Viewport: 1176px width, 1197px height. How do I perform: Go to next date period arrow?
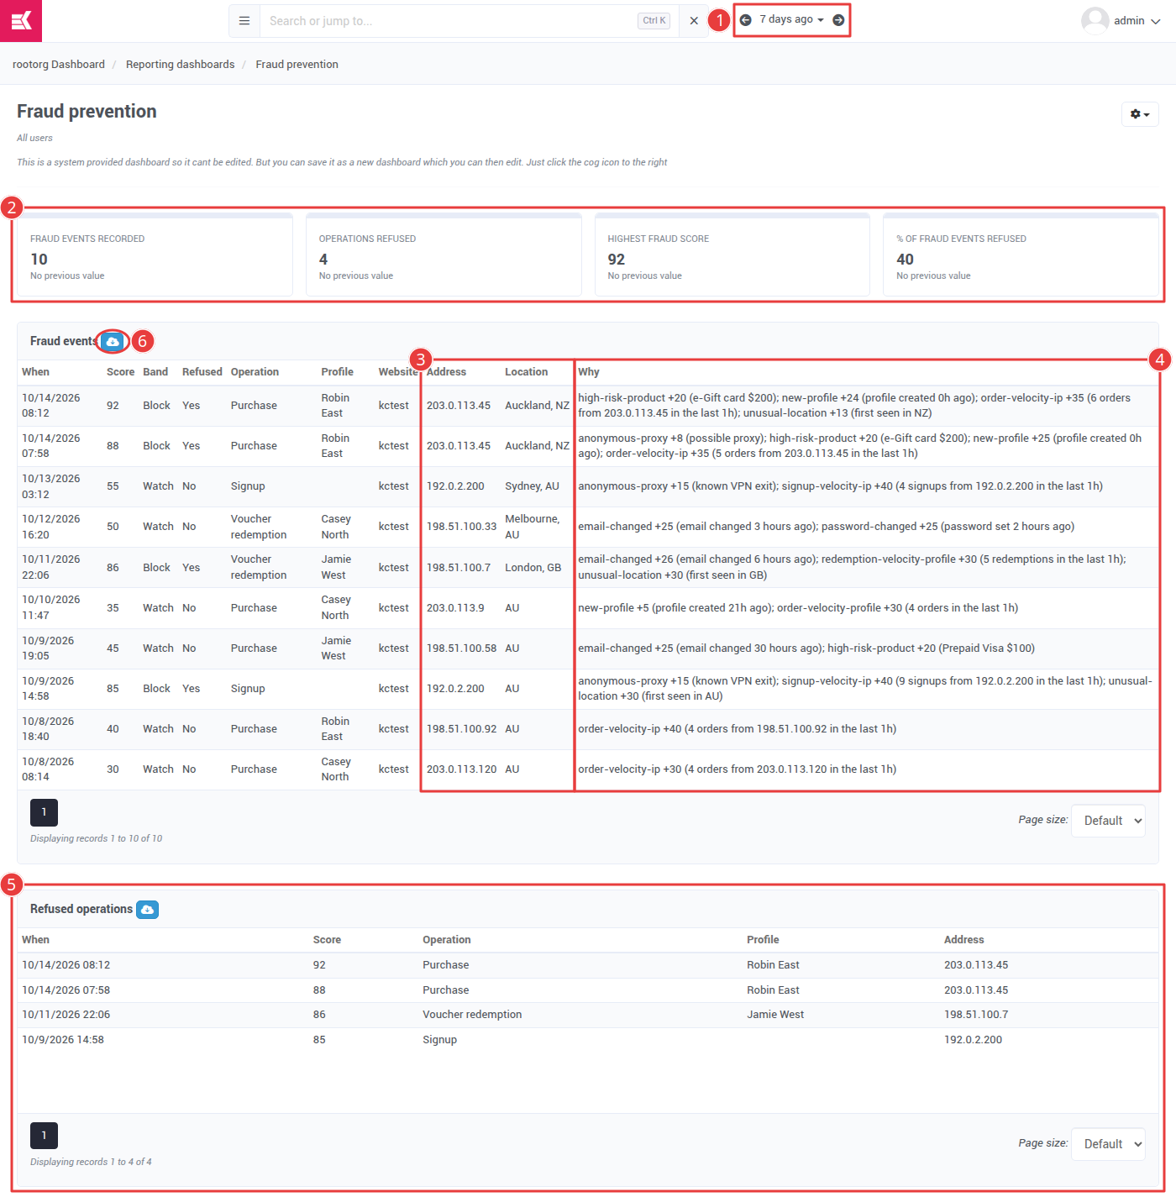[x=838, y=20]
